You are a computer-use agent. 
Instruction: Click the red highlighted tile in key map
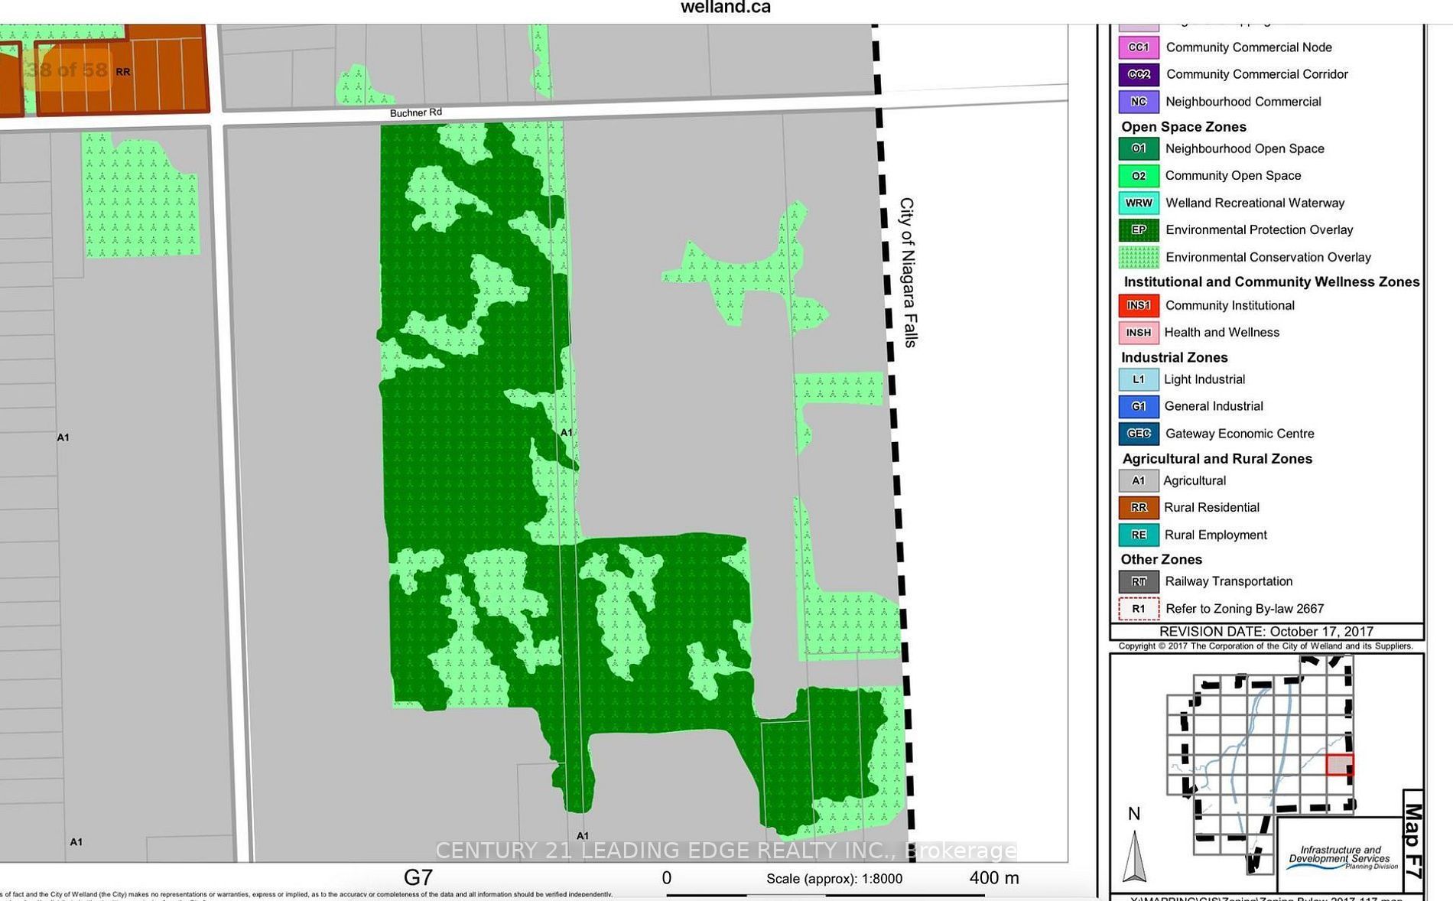1339,765
